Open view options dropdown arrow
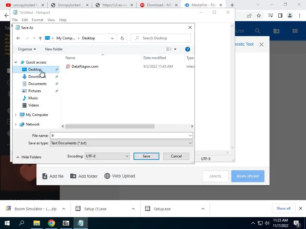This screenshot has height=229, width=306. click(x=175, y=49)
